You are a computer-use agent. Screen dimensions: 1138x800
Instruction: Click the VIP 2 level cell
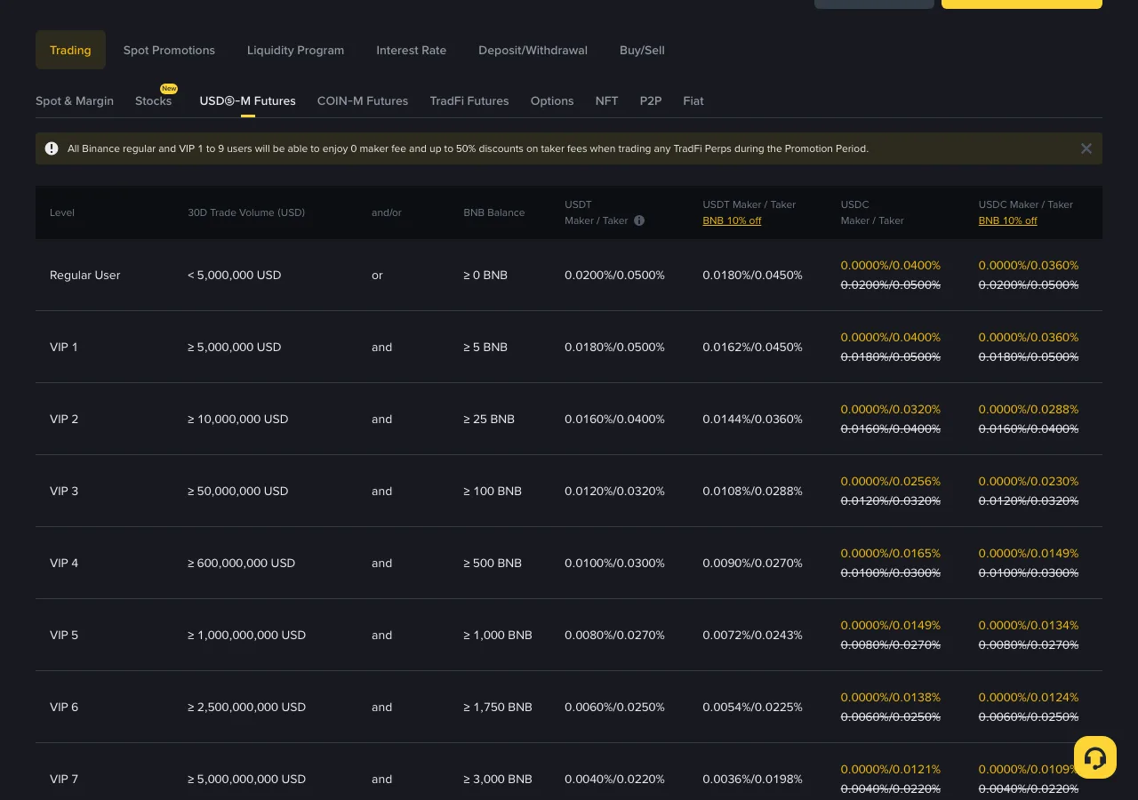(x=64, y=419)
